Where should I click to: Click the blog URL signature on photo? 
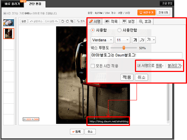[x=109, y=121]
